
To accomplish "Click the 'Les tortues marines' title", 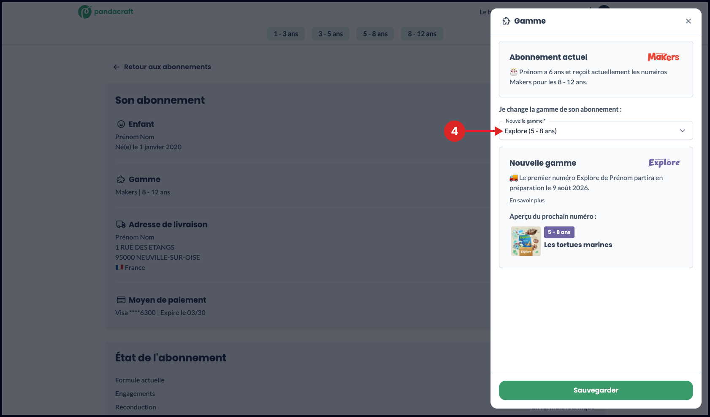I will [578, 245].
